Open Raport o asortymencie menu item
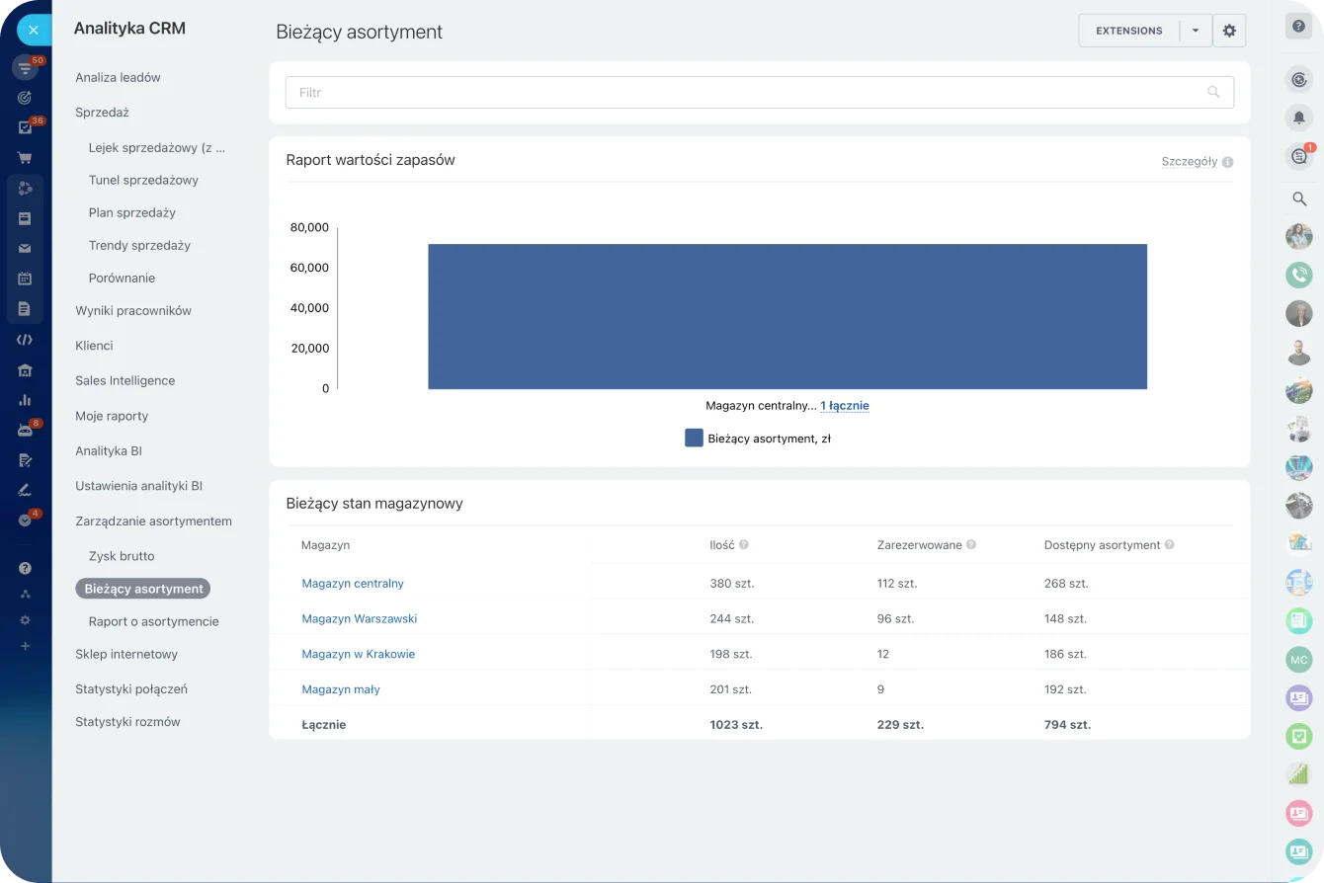The height and width of the screenshot is (883, 1324). 153,621
